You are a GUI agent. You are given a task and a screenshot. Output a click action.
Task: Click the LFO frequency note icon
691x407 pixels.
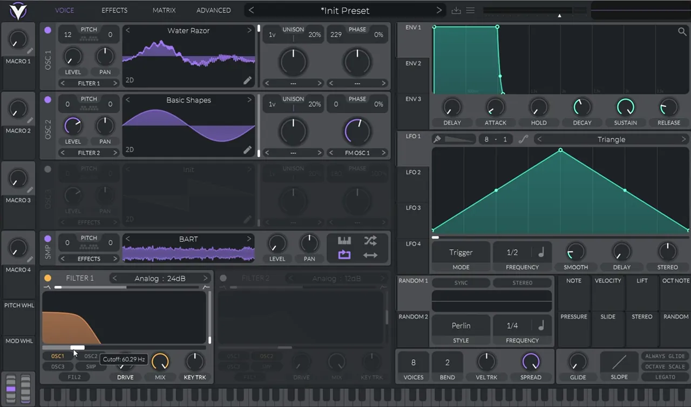[541, 252]
